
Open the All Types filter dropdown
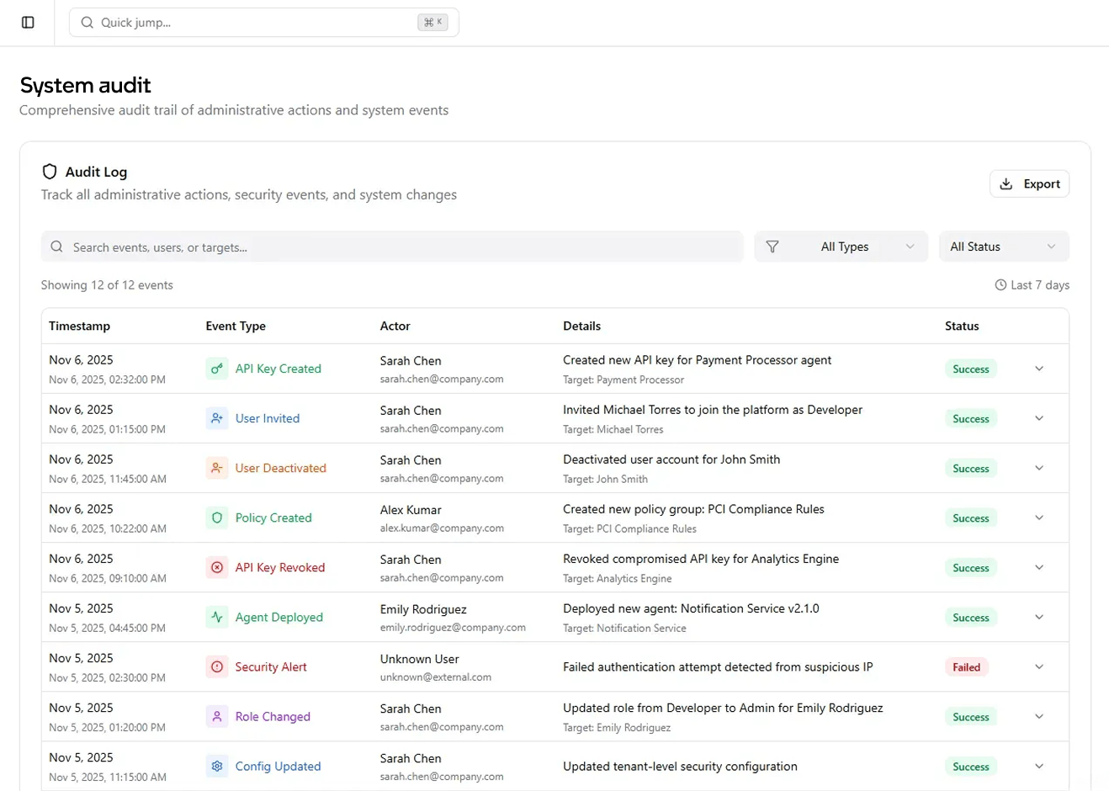click(x=841, y=247)
